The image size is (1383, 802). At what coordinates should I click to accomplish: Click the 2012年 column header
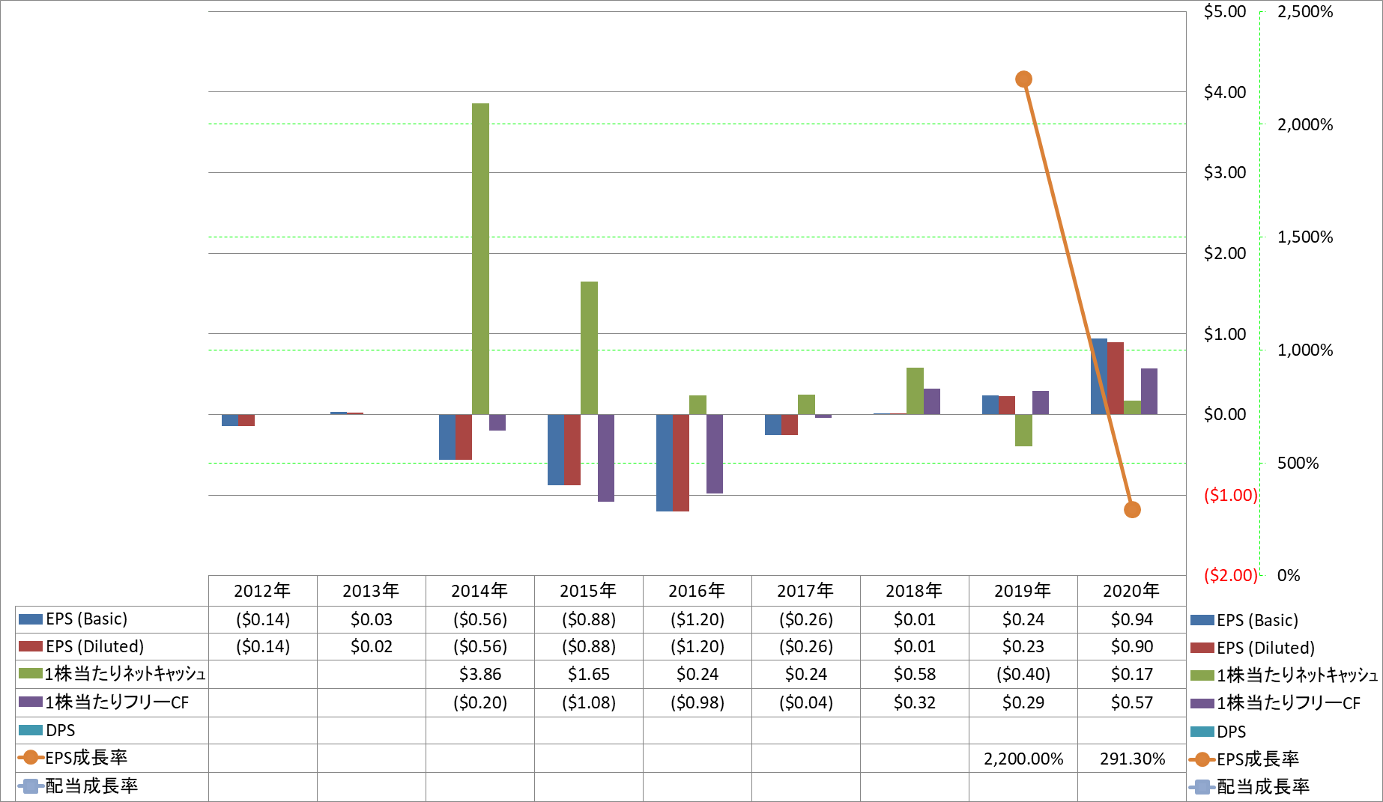click(x=262, y=591)
